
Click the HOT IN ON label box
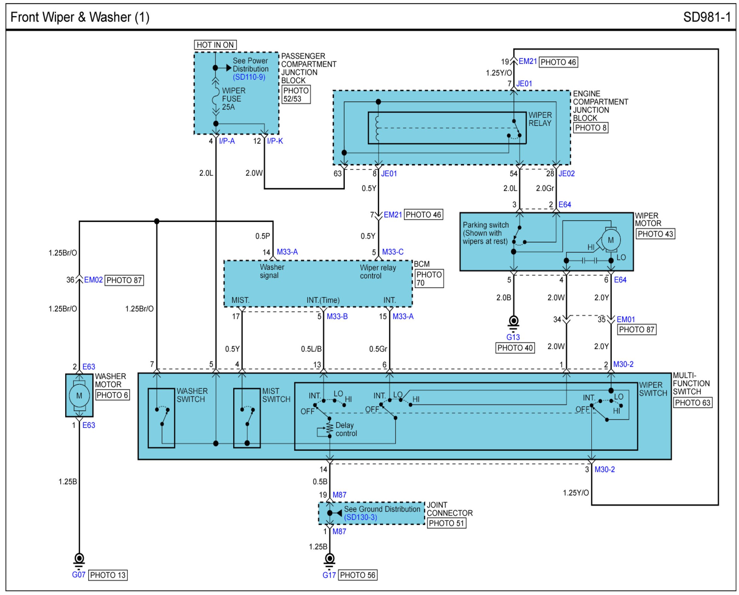tap(215, 45)
